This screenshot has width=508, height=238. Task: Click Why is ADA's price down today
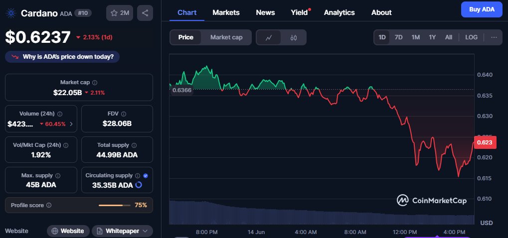(x=62, y=57)
